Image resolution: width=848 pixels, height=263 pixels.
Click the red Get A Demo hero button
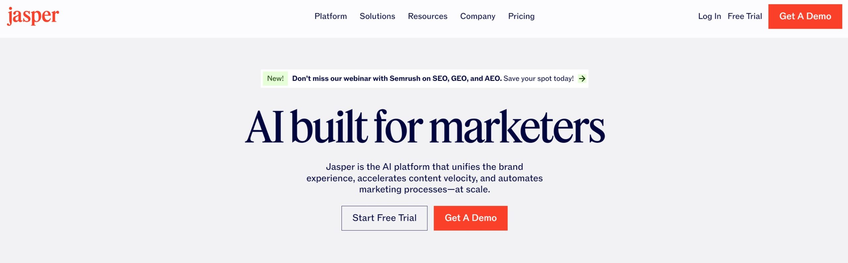(x=471, y=218)
